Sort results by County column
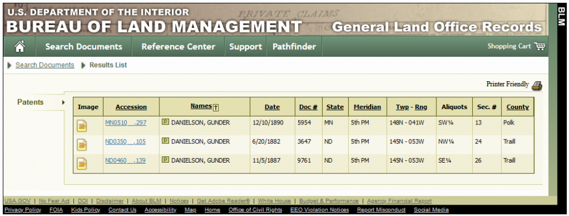 [x=518, y=107]
